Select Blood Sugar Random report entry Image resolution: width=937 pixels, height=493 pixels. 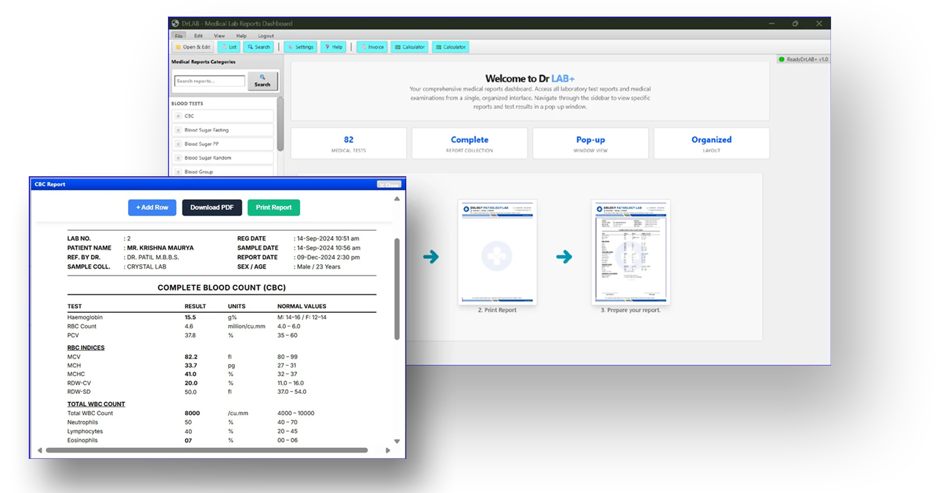[x=208, y=158]
